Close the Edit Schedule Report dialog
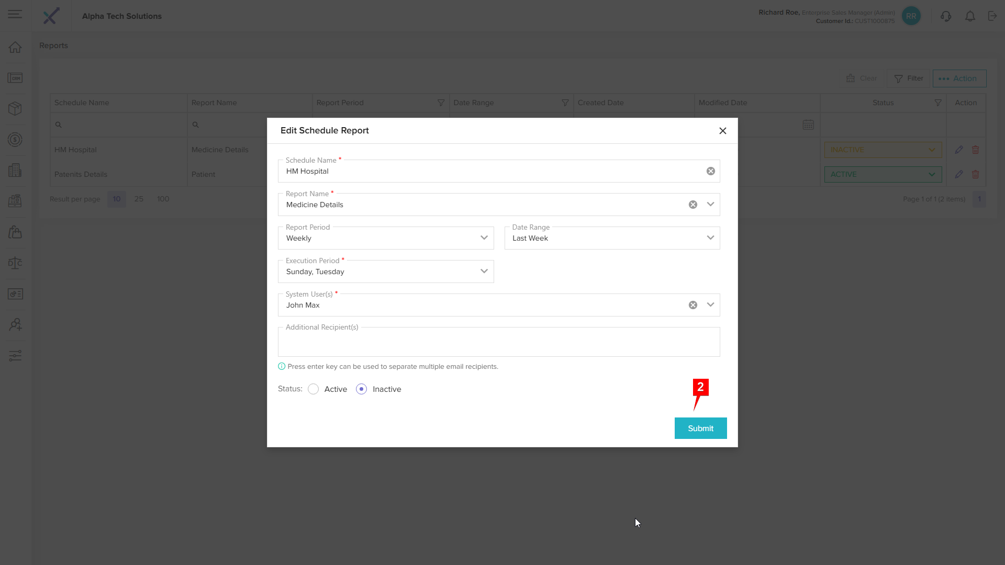The image size is (1005, 565). [x=722, y=131]
